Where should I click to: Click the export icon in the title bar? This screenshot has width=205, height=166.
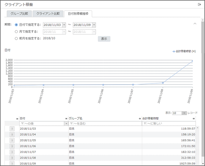click(x=199, y=4)
